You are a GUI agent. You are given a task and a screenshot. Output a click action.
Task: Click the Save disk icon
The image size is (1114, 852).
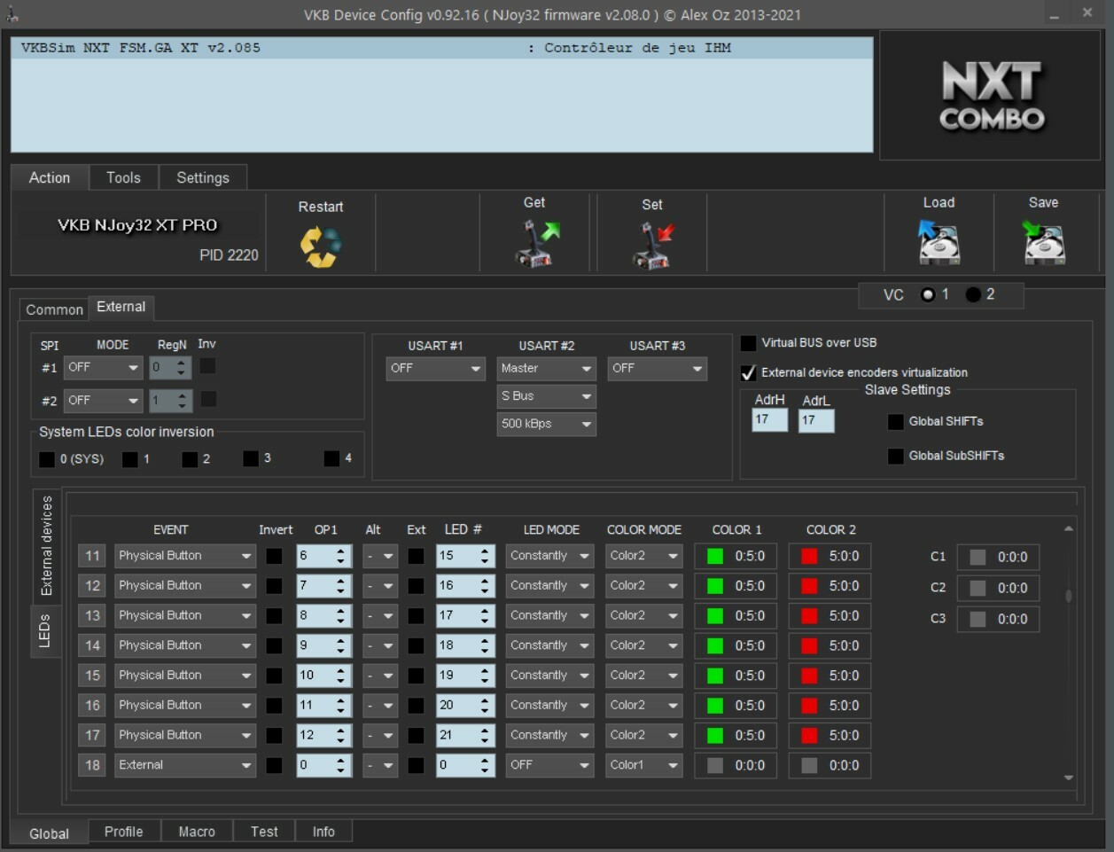(1043, 243)
